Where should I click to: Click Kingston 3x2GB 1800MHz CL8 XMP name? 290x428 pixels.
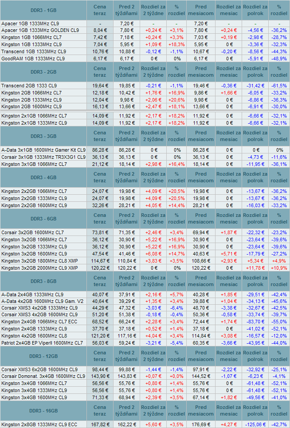[39, 261]
